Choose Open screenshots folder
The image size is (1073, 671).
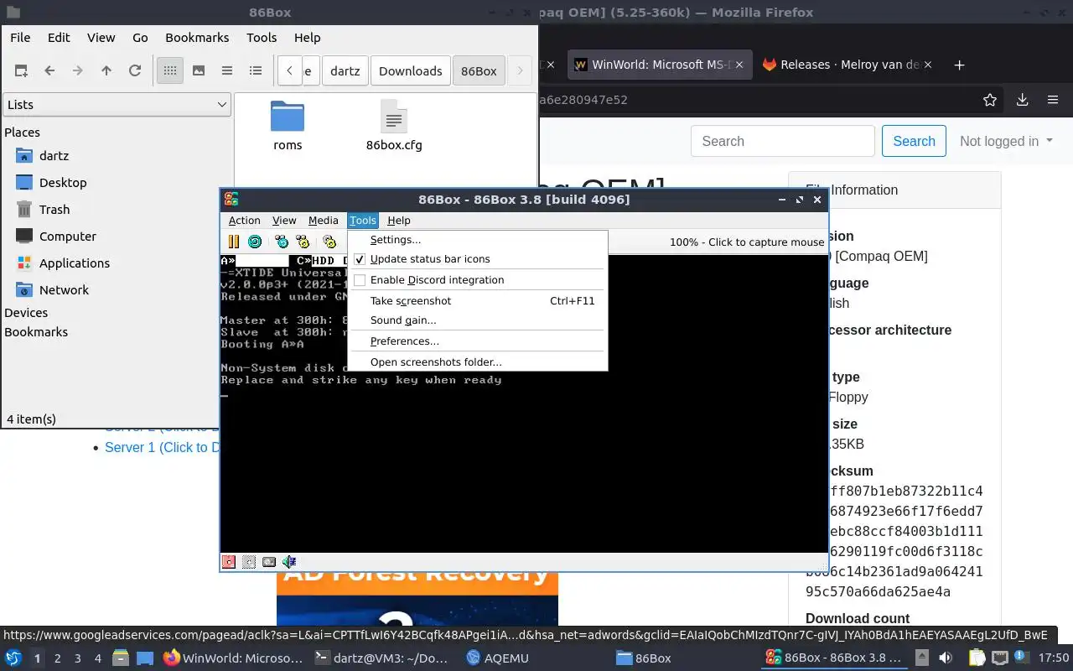coord(478,362)
